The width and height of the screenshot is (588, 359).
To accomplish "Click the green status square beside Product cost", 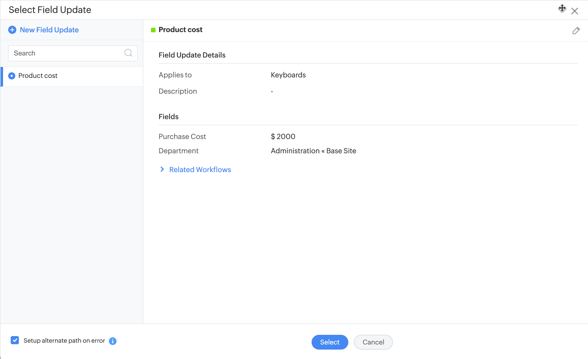I will 153,30.
